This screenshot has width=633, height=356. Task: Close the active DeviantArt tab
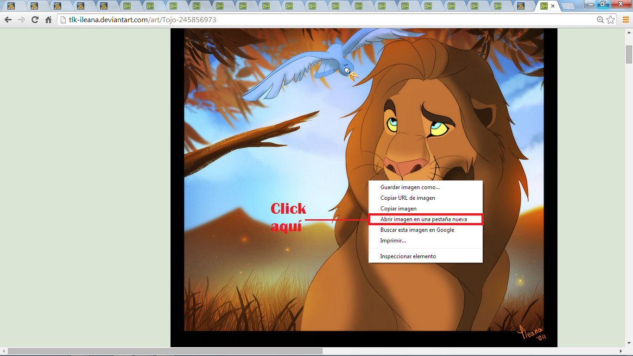pos(553,6)
